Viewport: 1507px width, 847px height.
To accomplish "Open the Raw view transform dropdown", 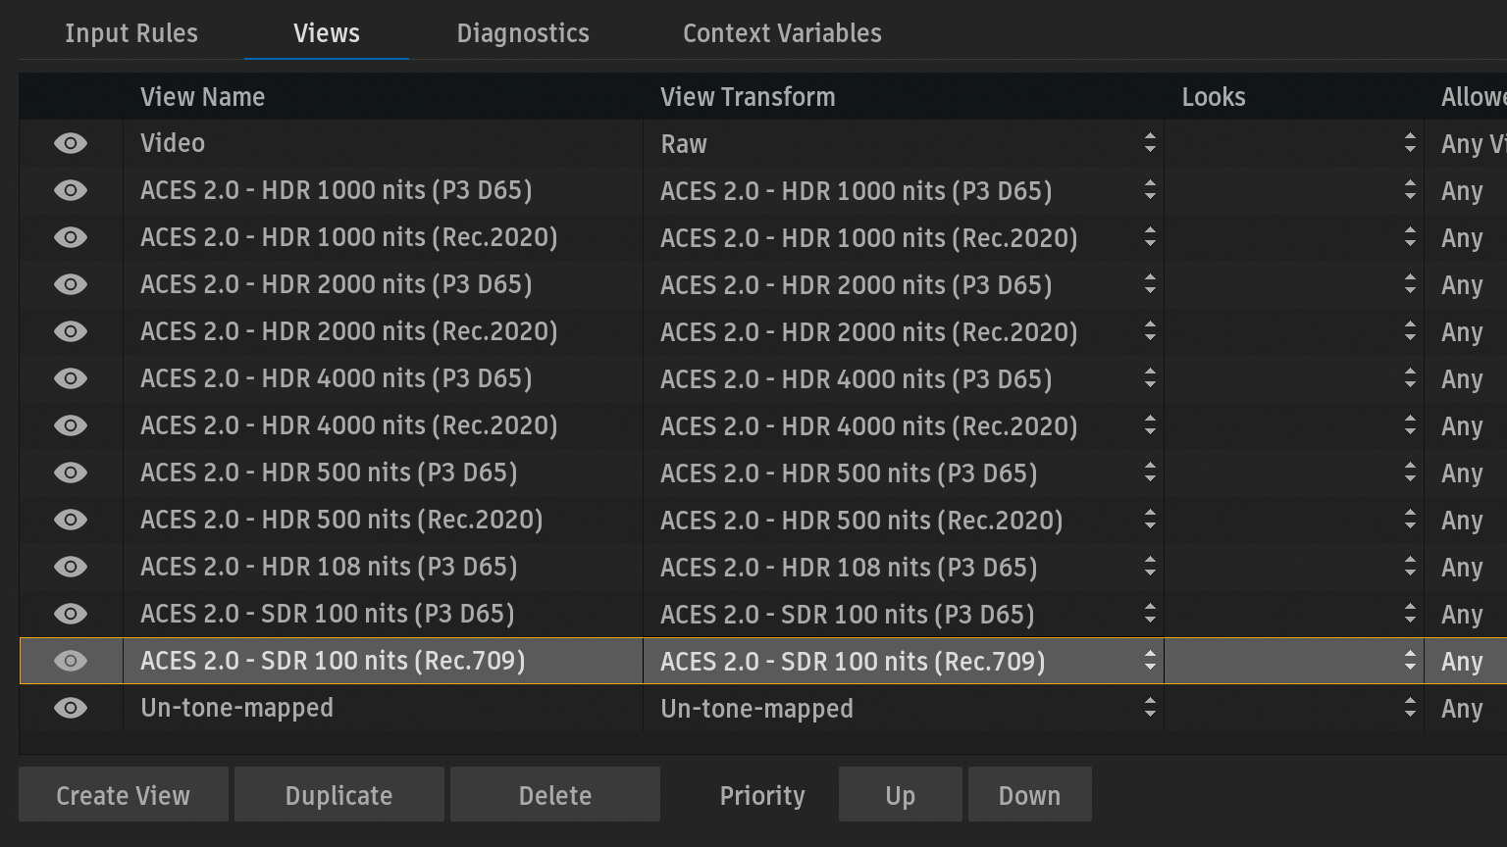I will 903,144.
